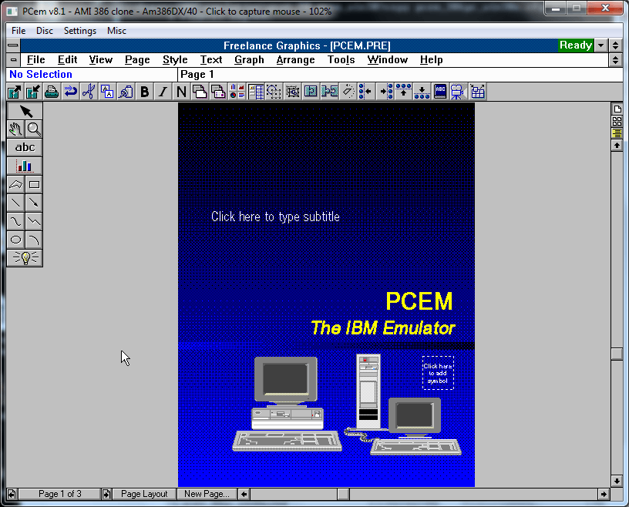Click 'Click here to add symbol' placeholder
The height and width of the screenshot is (507, 629).
click(x=438, y=373)
